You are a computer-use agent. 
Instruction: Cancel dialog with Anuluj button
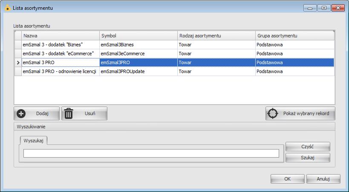click(x=323, y=179)
